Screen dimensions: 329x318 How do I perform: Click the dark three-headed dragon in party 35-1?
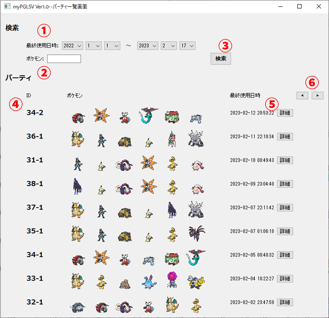click(x=197, y=233)
